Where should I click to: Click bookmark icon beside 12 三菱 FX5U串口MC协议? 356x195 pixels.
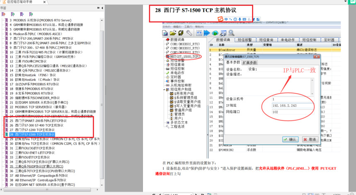point(6,61)
